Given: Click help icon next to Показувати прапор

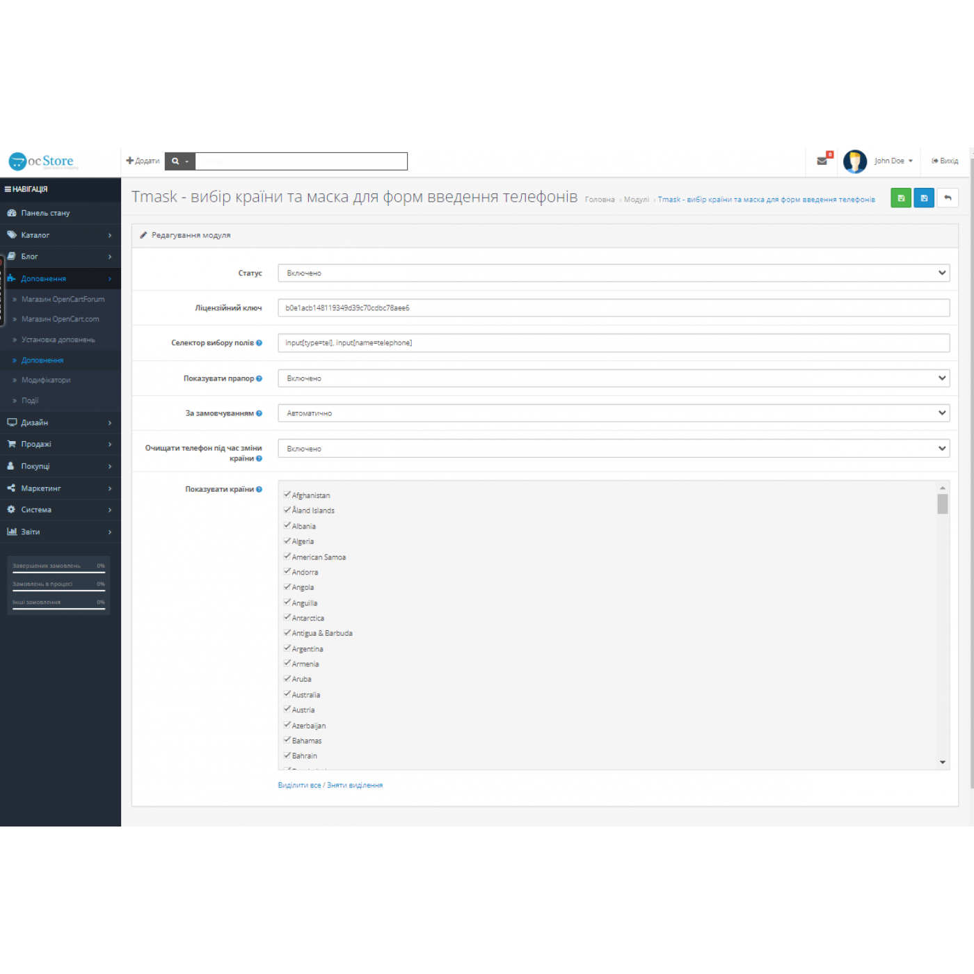Looking at the screenshot, I should click(x=259, y=378).
